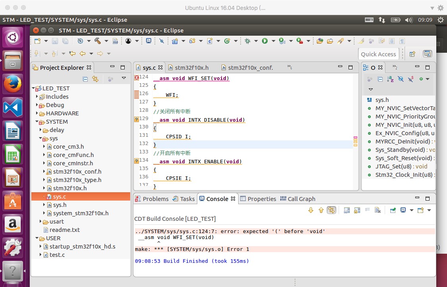
Task: Click the Back navigation arrow in the toolbar
Action: (83, 54)
